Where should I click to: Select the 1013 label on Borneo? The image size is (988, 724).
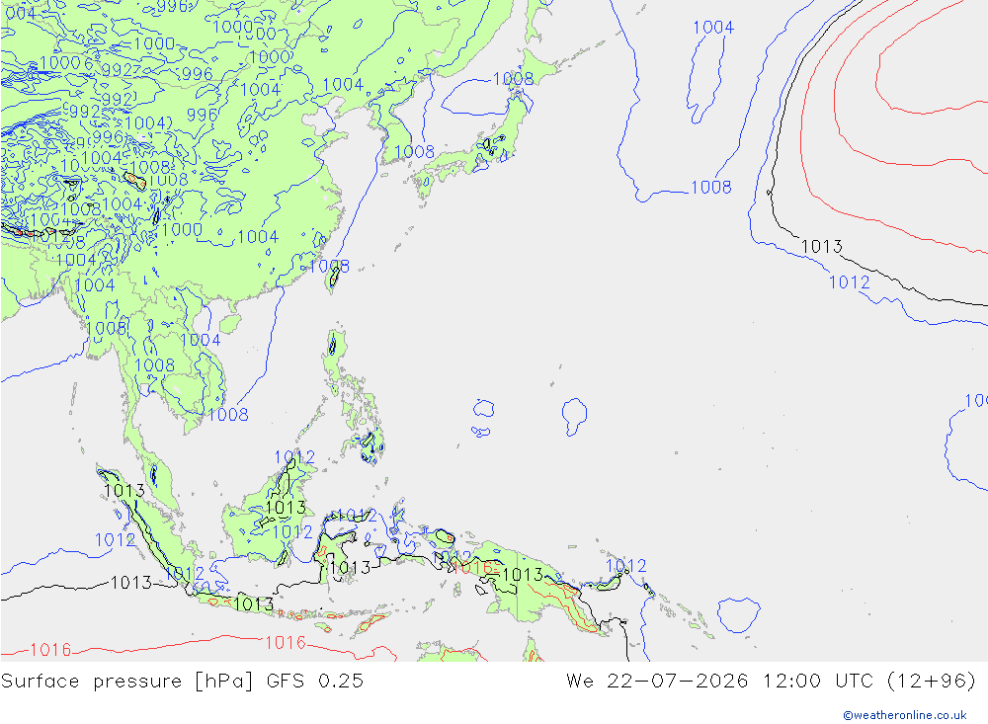point(286,508)
